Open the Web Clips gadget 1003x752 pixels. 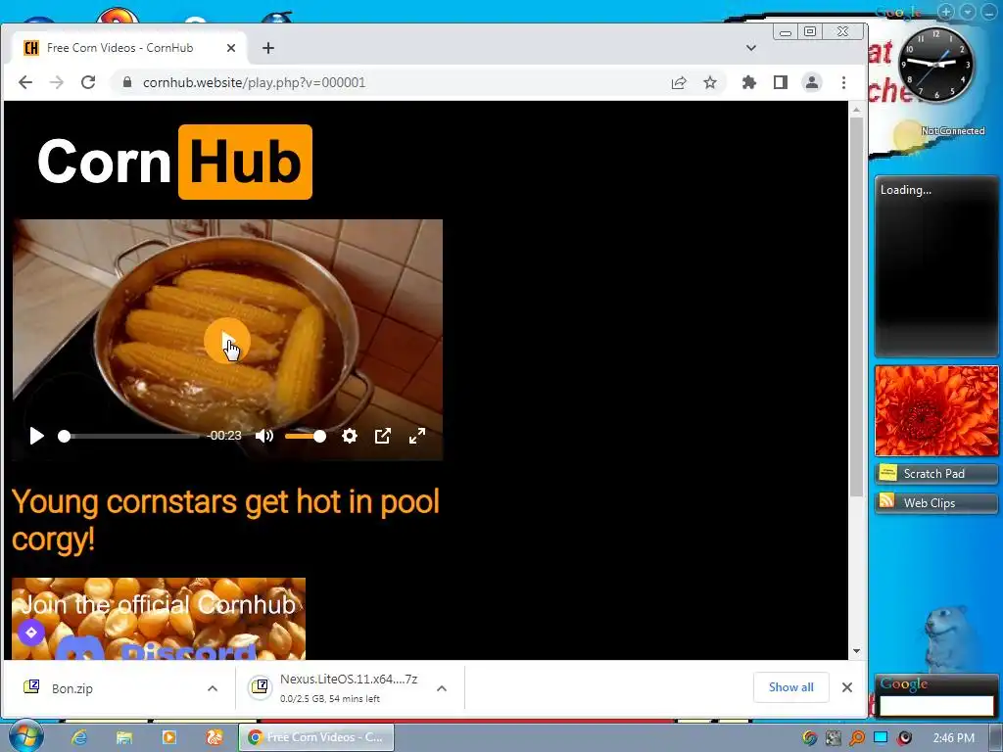[x=936, y=502]
